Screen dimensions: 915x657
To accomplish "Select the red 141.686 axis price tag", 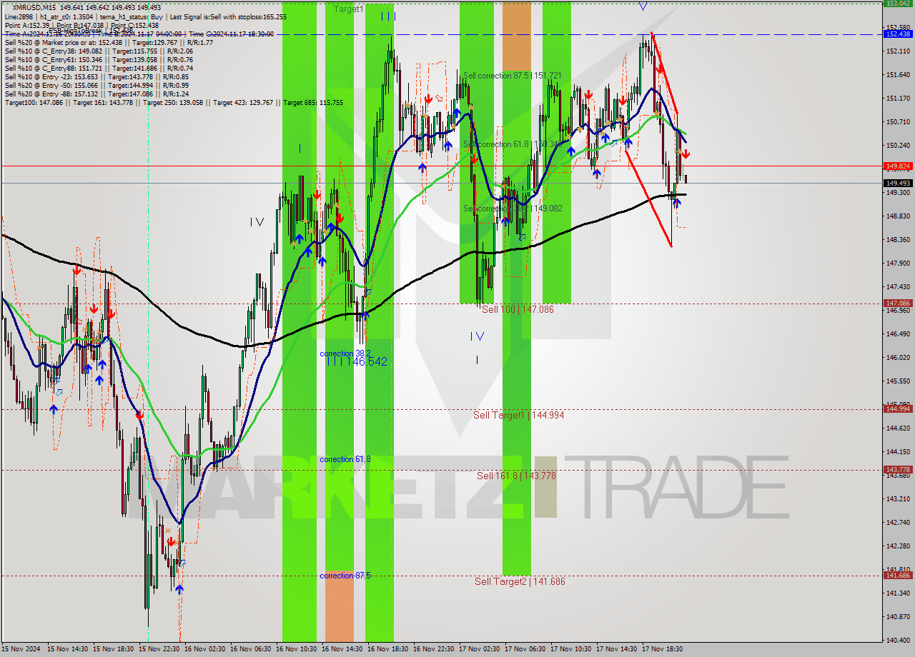I will [898, 575].
